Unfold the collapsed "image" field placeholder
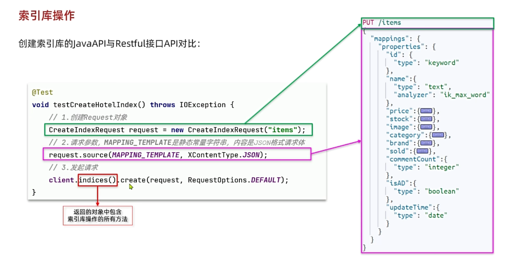508x258 pixels. (426, 127)
